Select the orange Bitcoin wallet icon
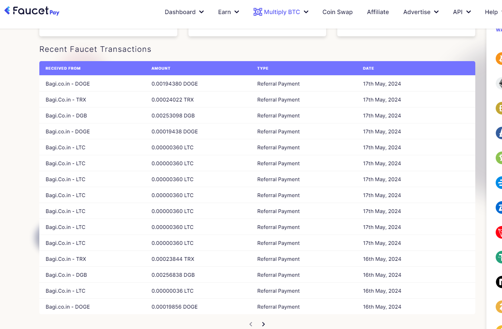Image resolution: width=502 pixels, height=329 pixels. click(x=499, y=59)
